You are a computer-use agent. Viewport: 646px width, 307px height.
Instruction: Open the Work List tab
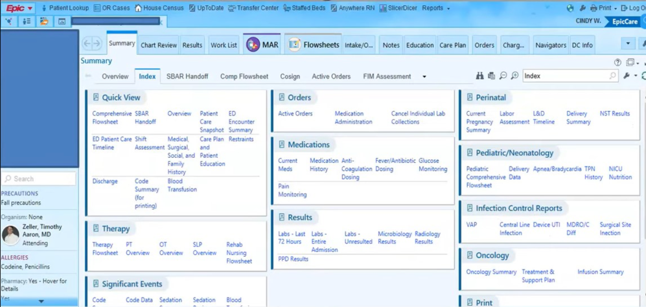point(224,45)
